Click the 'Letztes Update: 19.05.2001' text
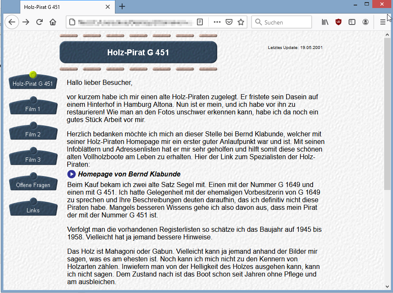 point(295,48)
